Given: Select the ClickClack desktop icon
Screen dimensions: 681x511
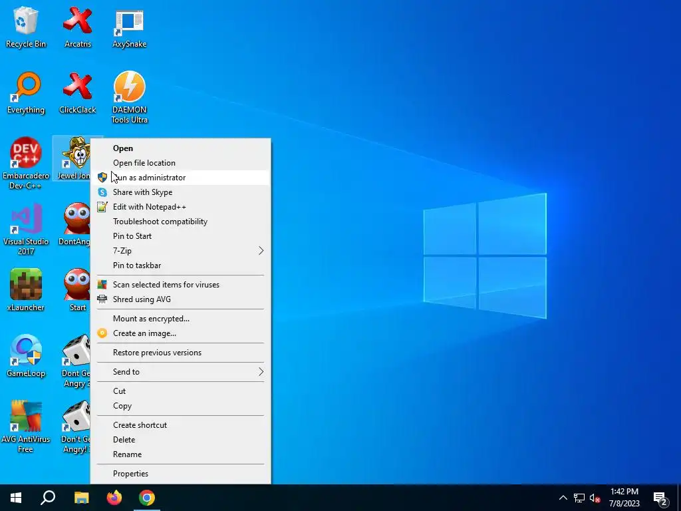Looking at the screenshot, I should point(78,93).
